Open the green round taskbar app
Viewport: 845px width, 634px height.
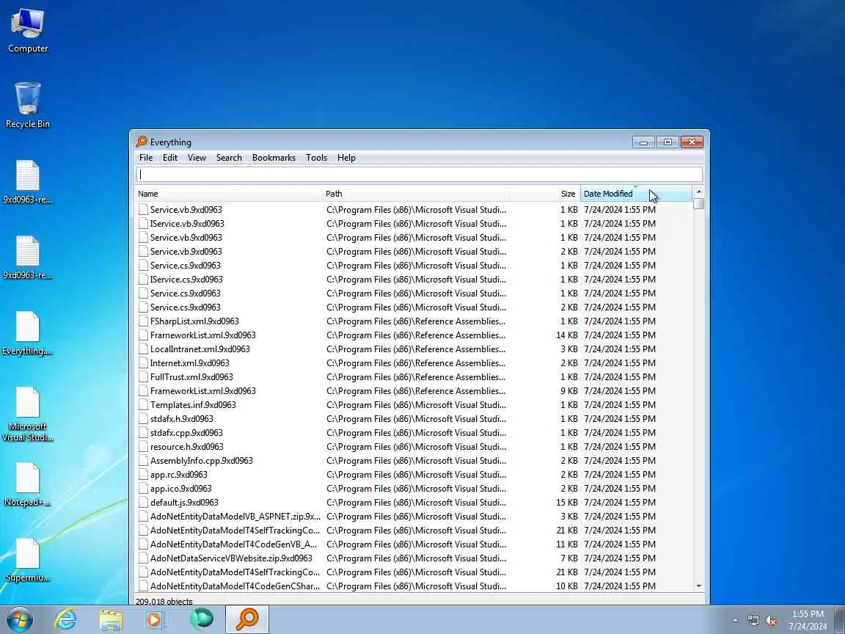pos(202,619)
